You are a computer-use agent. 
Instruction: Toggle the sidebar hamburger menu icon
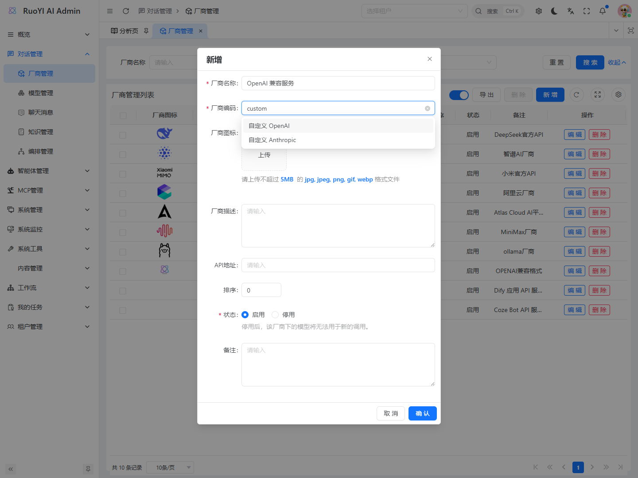(x=110, y=11)
